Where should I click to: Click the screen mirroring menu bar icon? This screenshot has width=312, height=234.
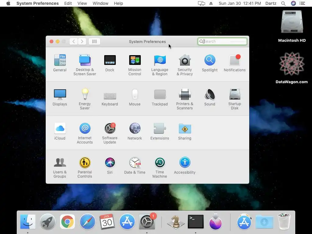tap(201, 3)
